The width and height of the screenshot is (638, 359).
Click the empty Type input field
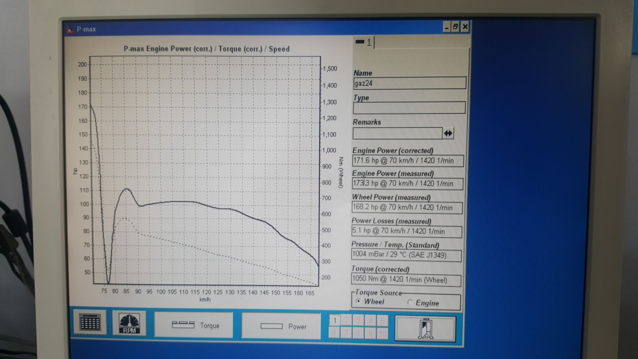pos(409,108)
